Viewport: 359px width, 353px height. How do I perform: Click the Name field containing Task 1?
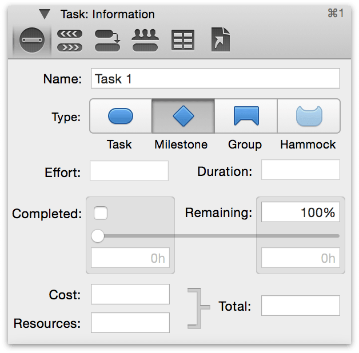pos(215,78)
